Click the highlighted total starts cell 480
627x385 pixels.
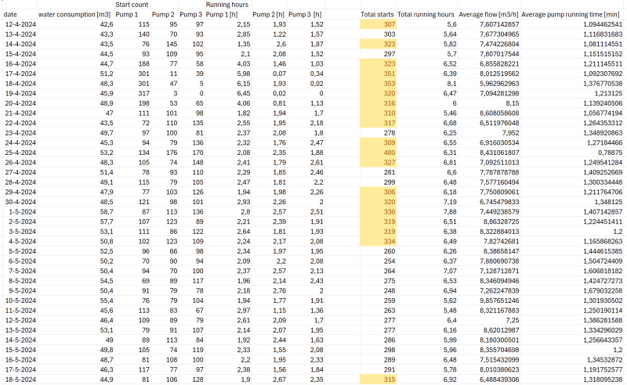click(378, 153)
